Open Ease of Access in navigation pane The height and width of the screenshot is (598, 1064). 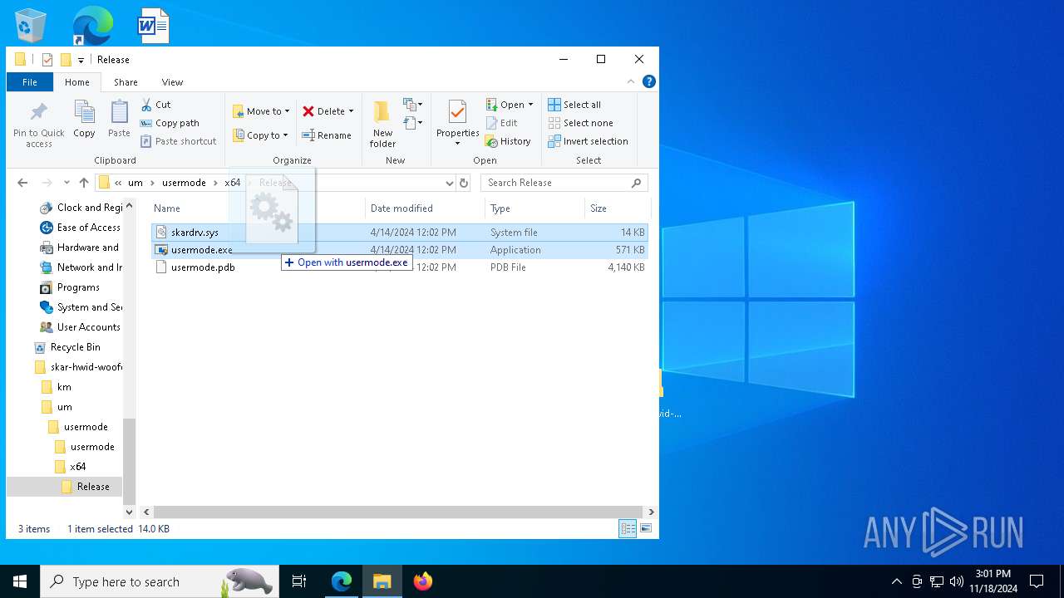(x=81, y=228)
